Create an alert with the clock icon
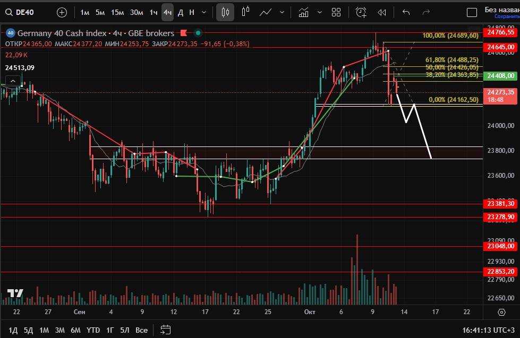This screenshot has height=338, width=520. point(361,12)
